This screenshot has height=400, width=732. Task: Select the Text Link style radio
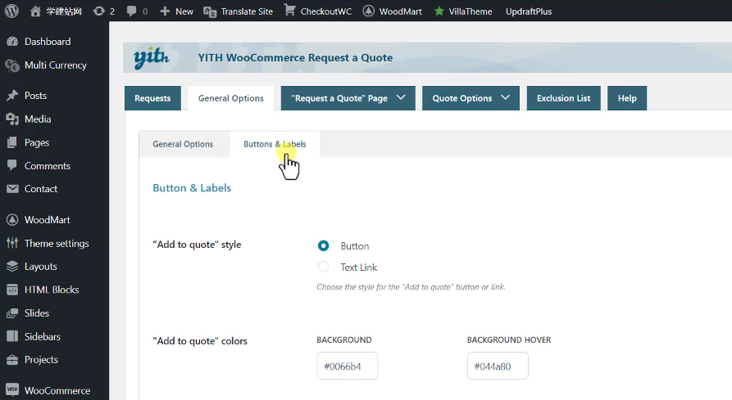pyautogui.click(x=323, y=267)
